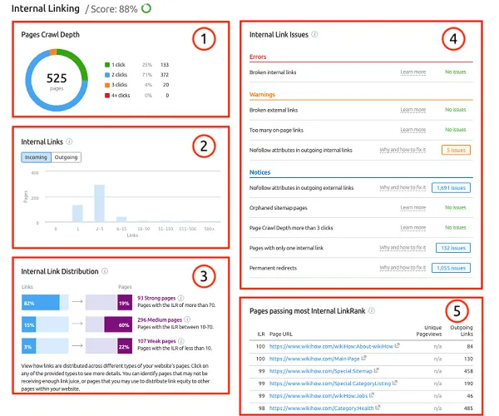Viewport: 499px width, 416px height.
Task: Click the 5 issues button
Action: pyautogui.click(x=456, y=150)
